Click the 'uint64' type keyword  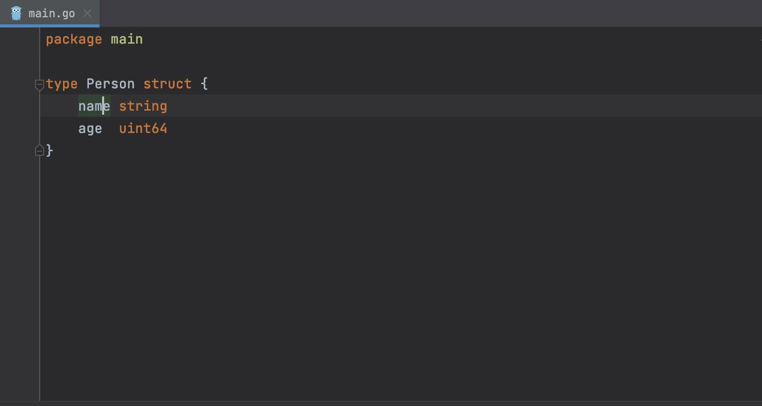(143, 129)
